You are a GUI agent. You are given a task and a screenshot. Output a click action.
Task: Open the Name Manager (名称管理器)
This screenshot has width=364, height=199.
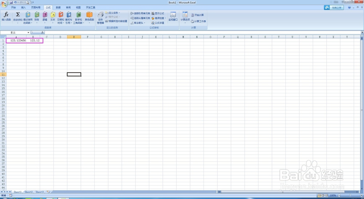100,17
